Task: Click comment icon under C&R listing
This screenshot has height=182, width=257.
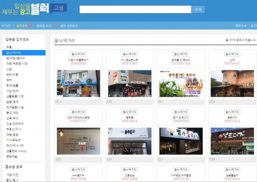Action: coord(57,159)
